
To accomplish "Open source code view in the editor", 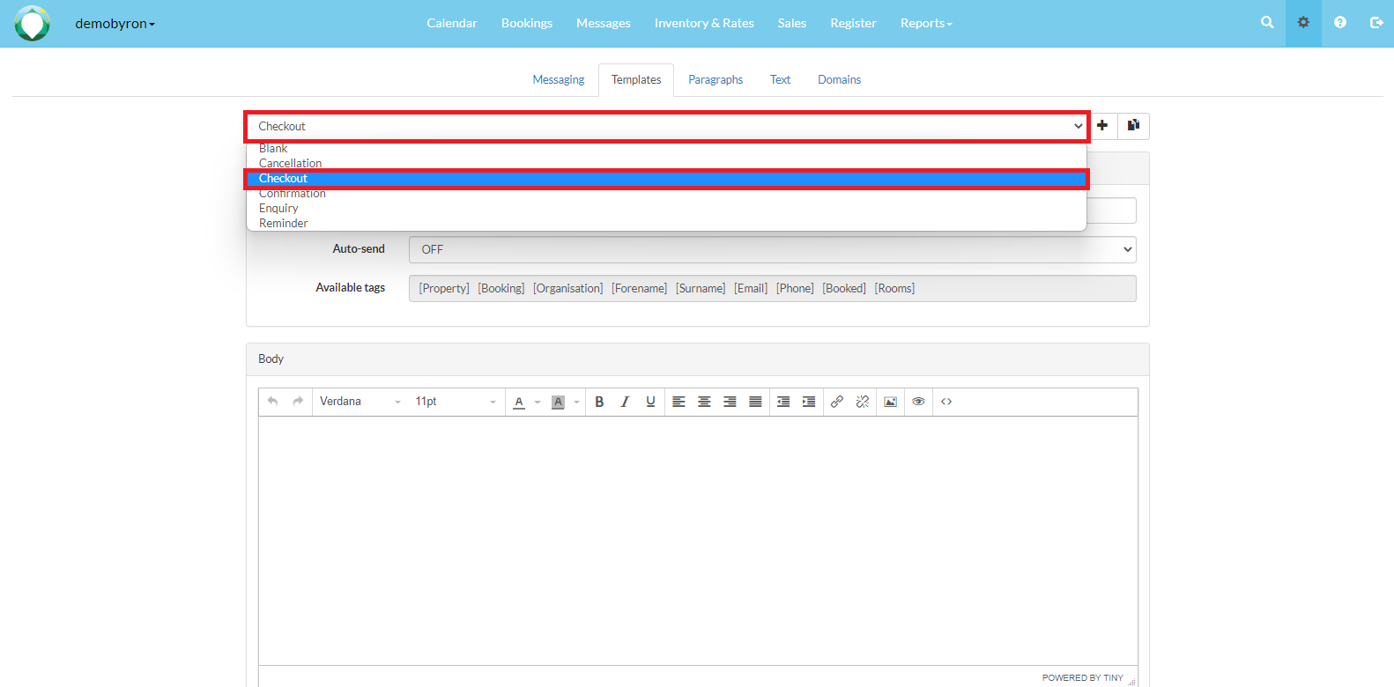I will (x=946, y=402).
